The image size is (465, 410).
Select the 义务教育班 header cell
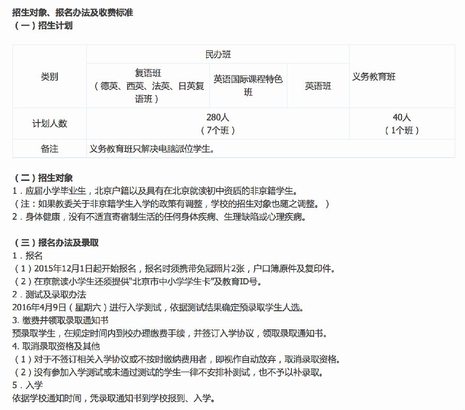click(x=374, y=77)
